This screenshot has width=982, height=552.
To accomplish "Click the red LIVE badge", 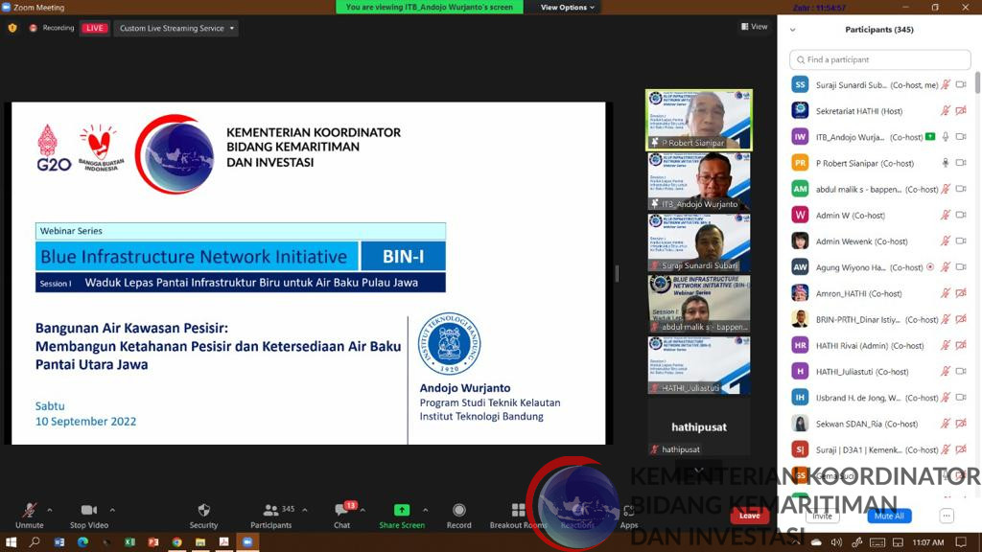I will point(95,28).
